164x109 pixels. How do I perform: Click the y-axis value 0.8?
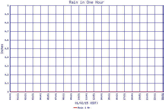(x=7, y=23)
